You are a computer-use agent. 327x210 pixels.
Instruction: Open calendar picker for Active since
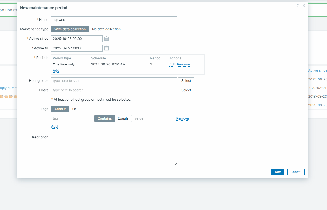(106, 39)
